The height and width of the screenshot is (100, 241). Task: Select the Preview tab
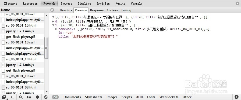(81, 10)
